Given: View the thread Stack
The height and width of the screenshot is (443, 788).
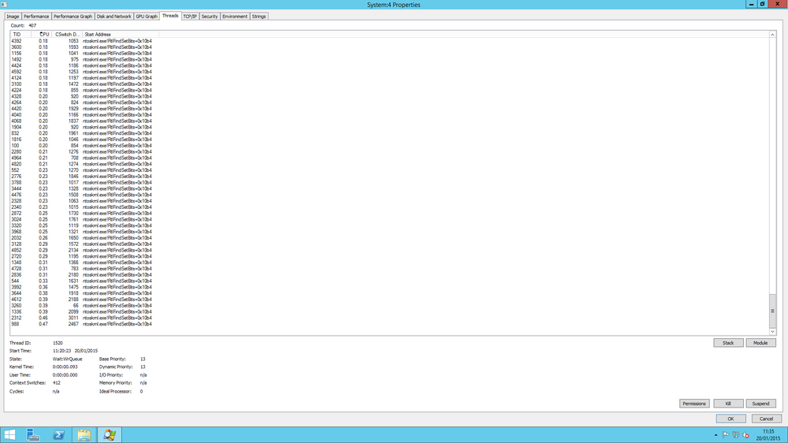Looking at the screenshot, I should (x=728, y=343).
